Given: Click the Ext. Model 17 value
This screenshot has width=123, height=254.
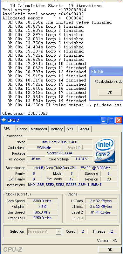Looking at the screenshot, I should [x=72, y=179].
